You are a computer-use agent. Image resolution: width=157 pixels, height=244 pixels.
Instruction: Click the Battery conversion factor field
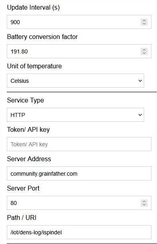pos(79,51)
